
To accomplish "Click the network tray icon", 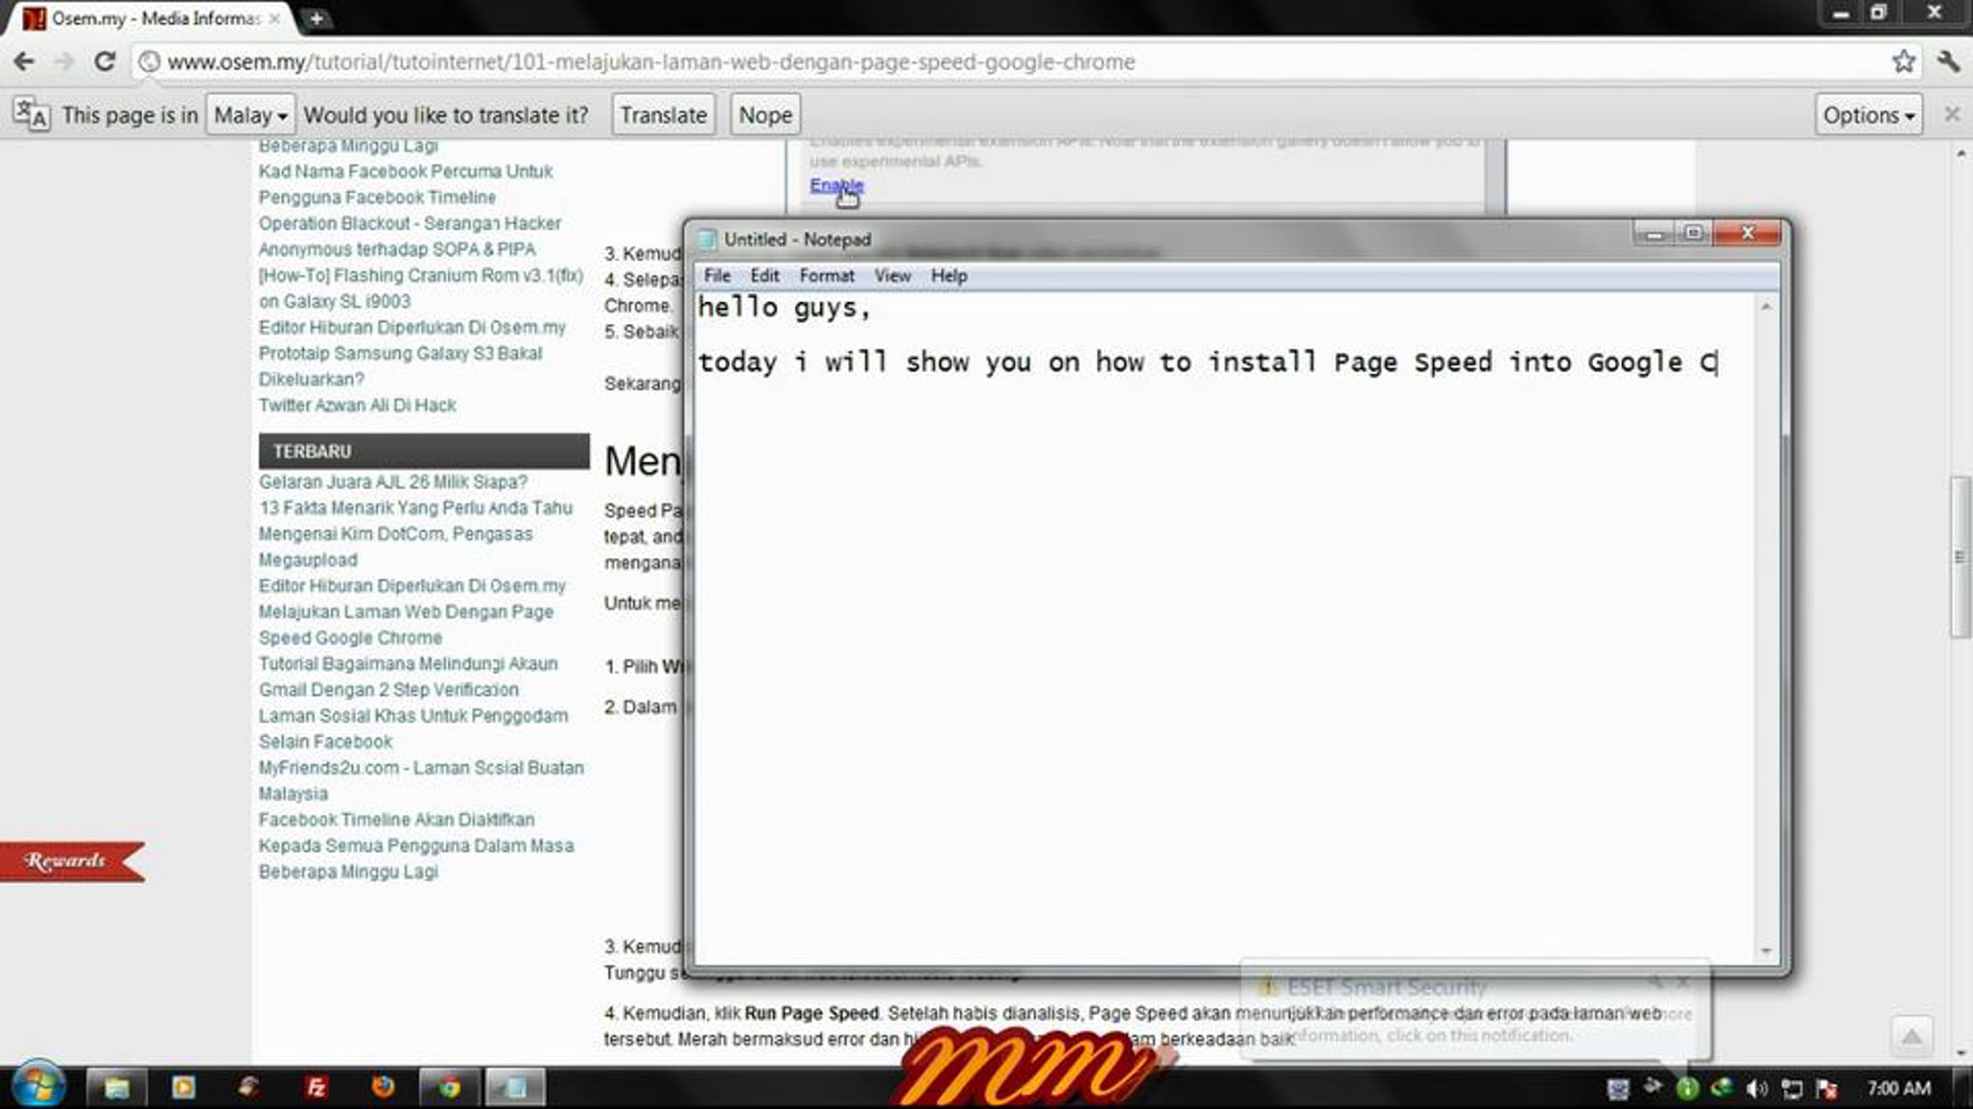I will [x=1791, y=1088].
